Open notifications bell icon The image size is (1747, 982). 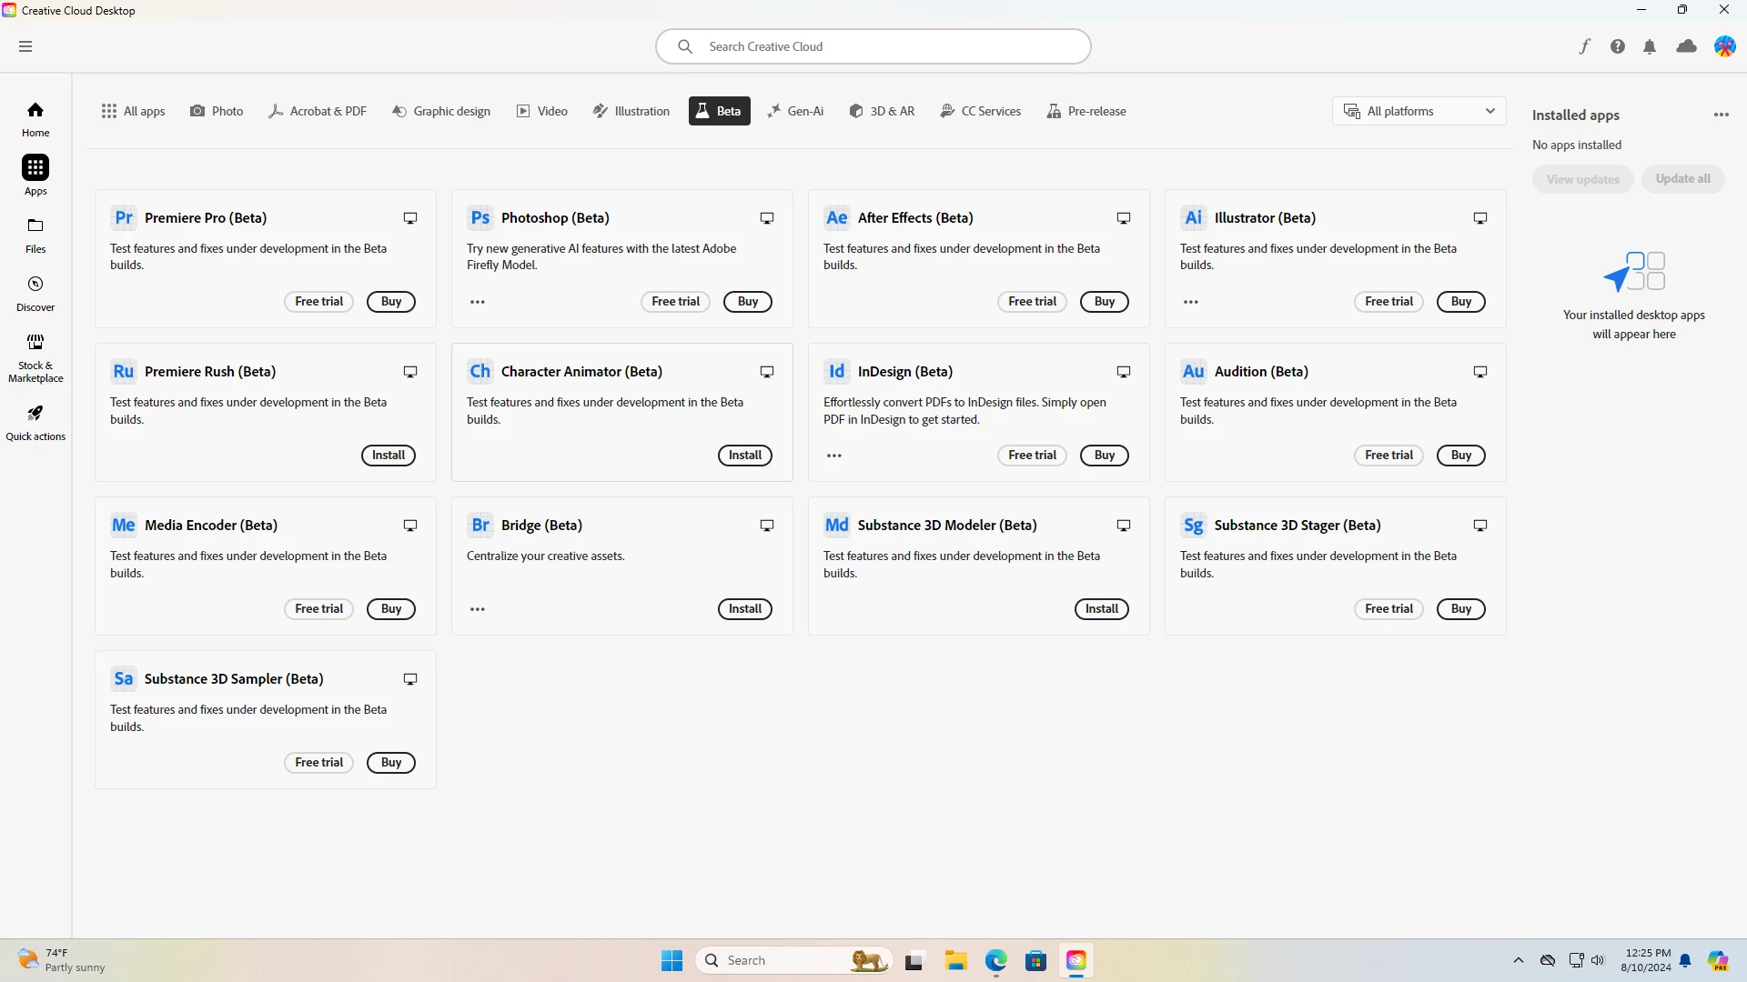click(1650, 46)
